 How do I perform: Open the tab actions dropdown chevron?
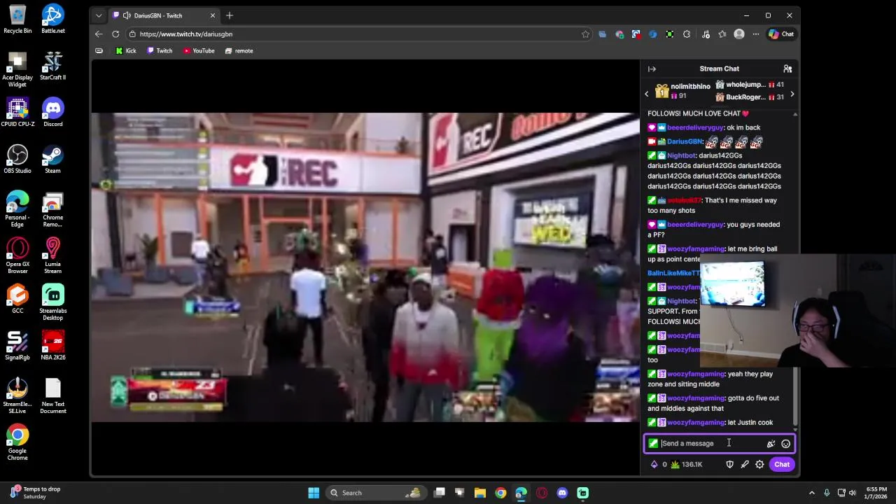click(99, 15)
